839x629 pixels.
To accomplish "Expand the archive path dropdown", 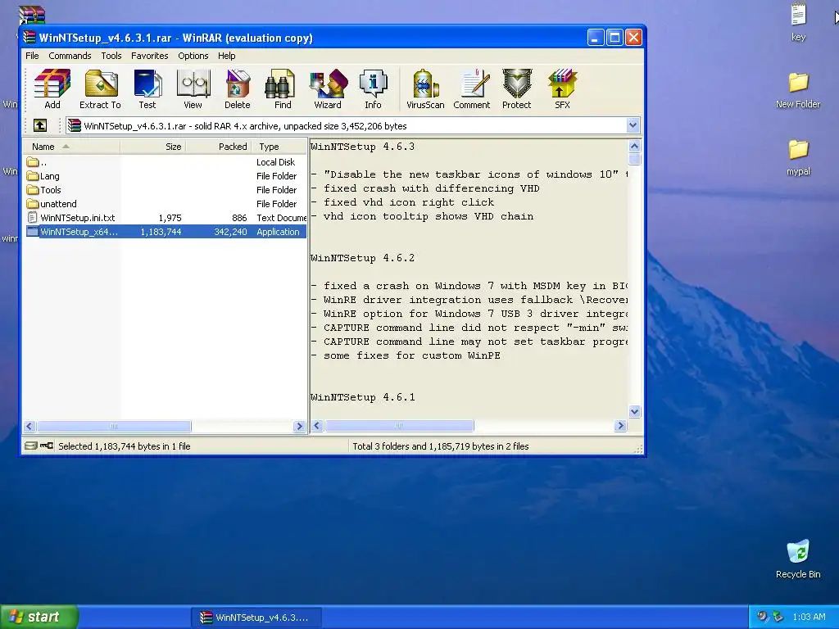I will (633, 125).
